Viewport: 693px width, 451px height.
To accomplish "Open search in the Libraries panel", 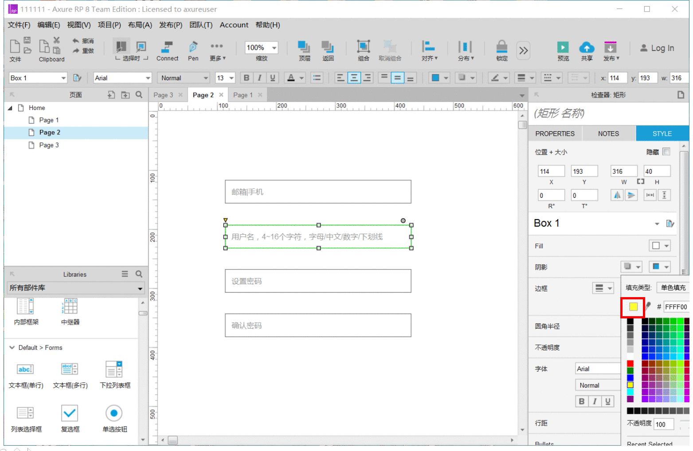I will [x=139, y=274].
